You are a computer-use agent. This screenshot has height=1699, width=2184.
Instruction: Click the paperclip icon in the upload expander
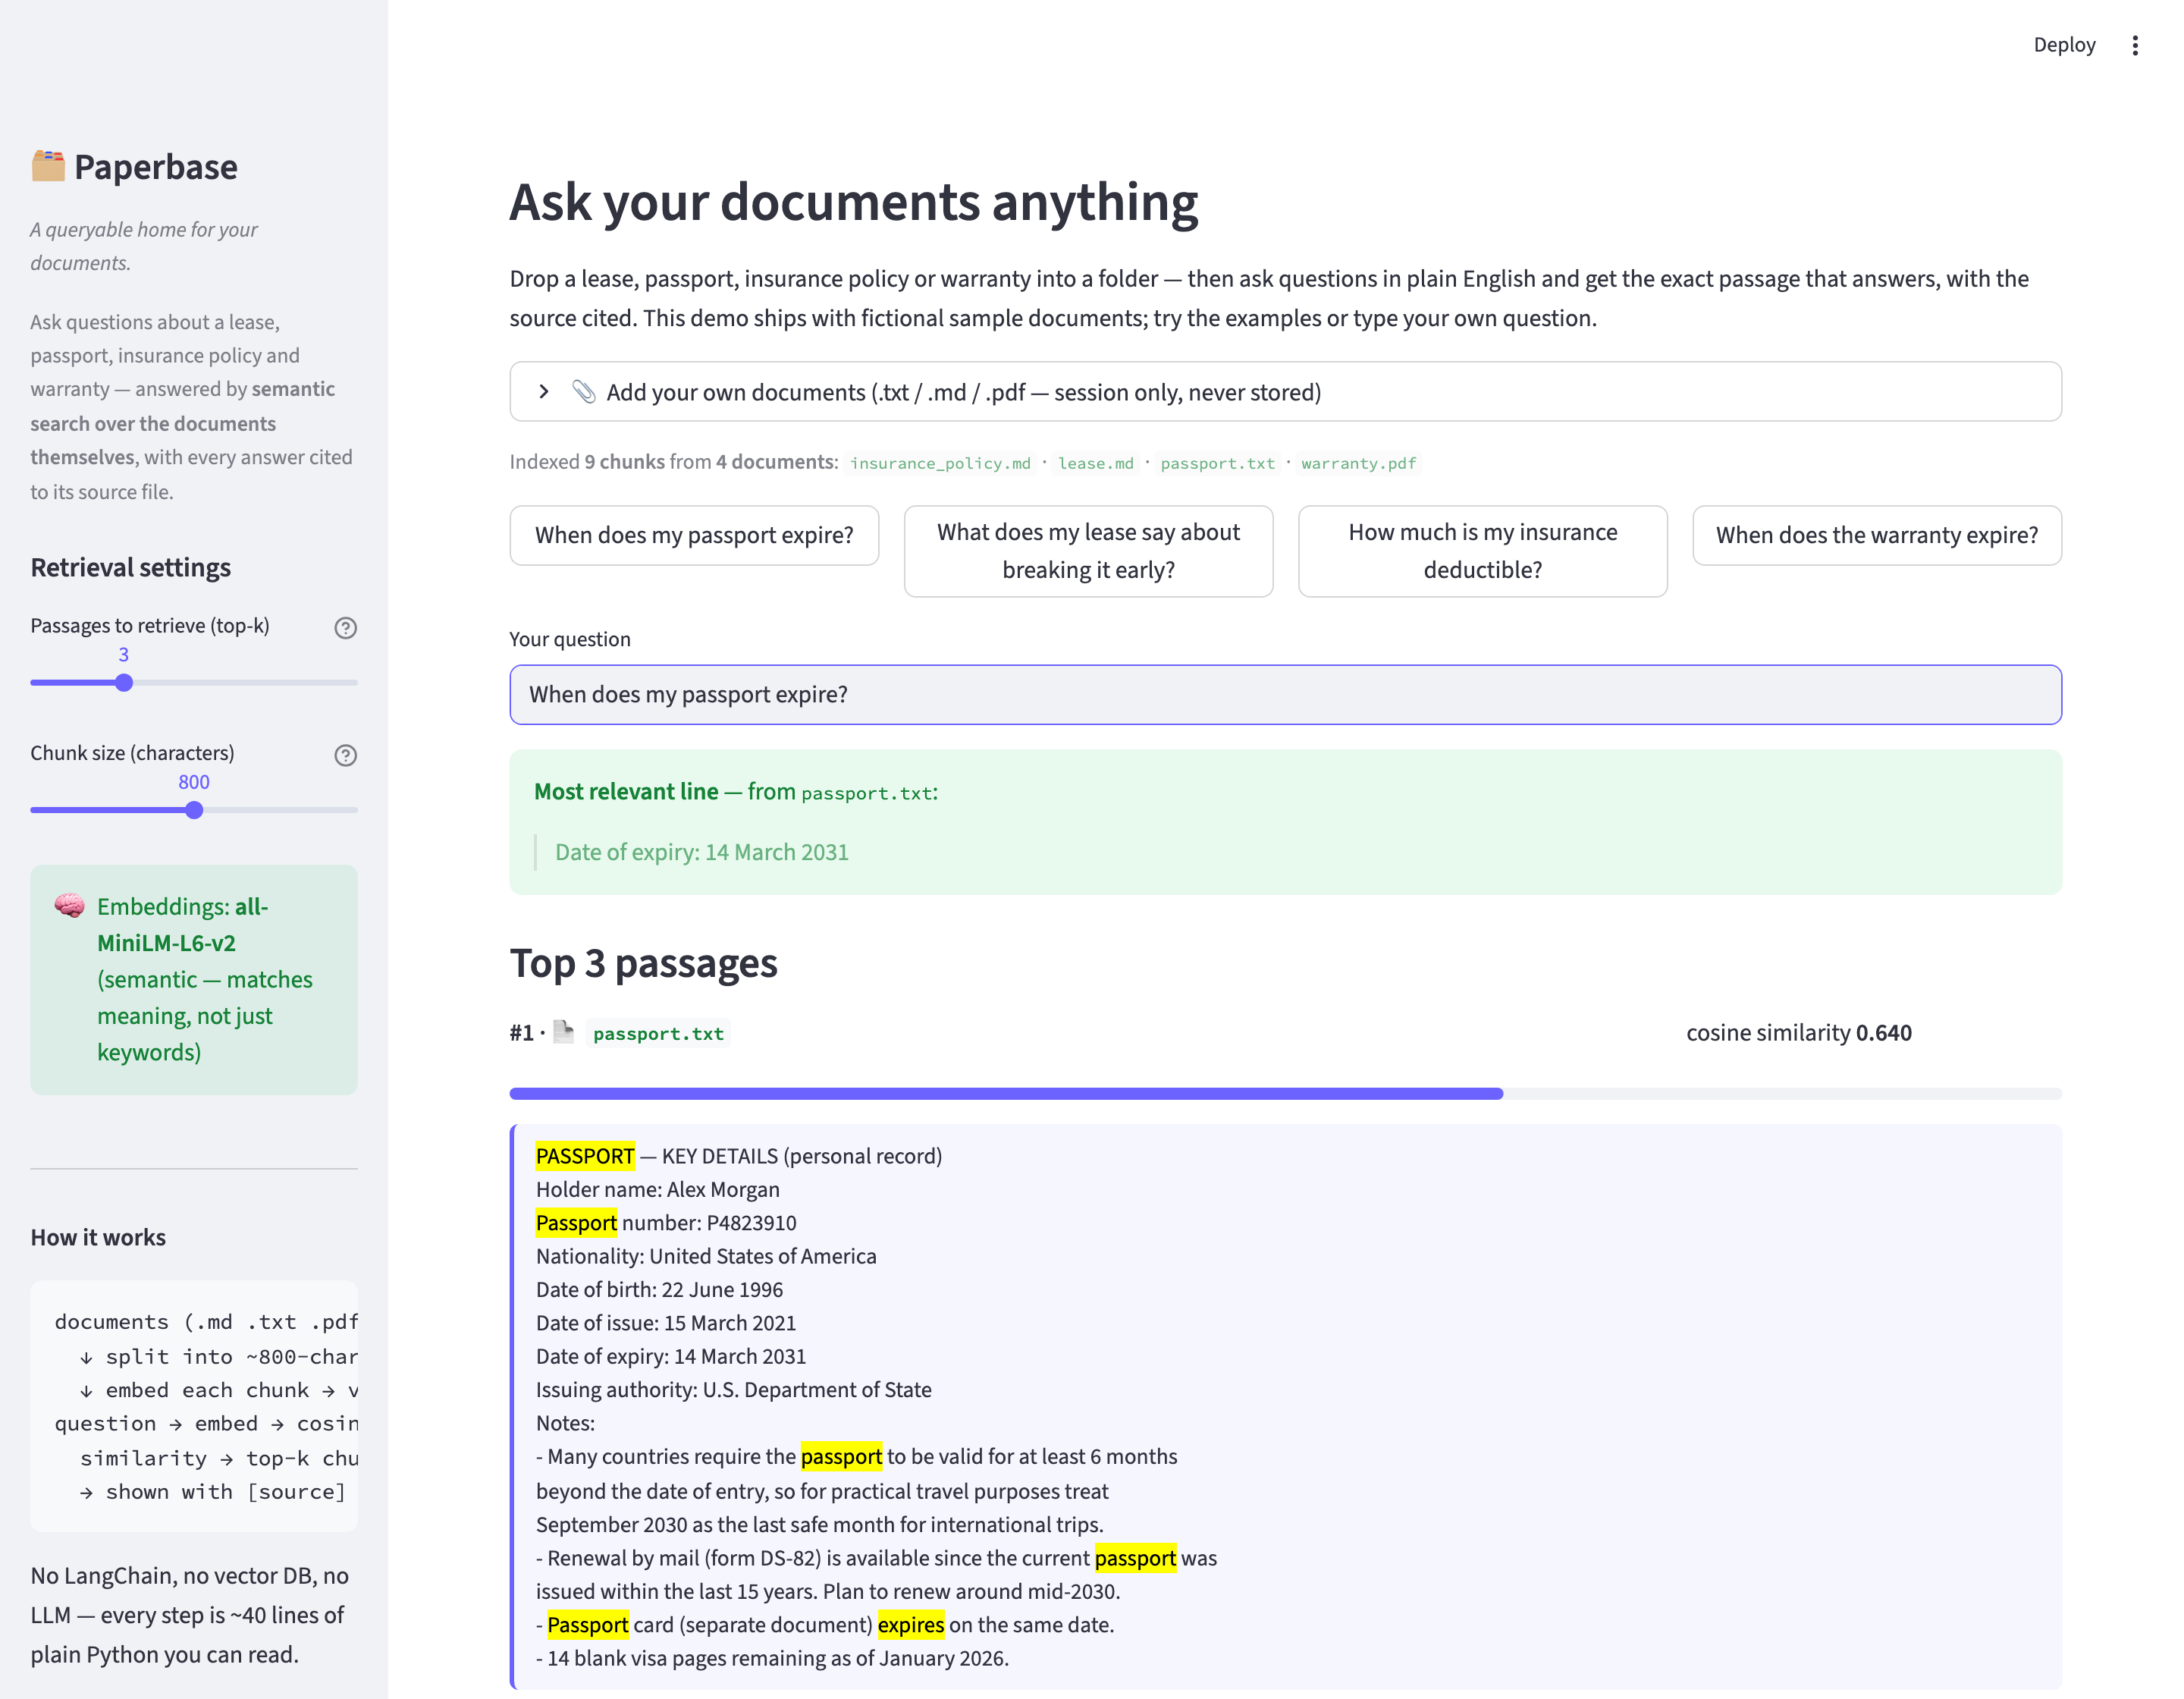[584, 392]
